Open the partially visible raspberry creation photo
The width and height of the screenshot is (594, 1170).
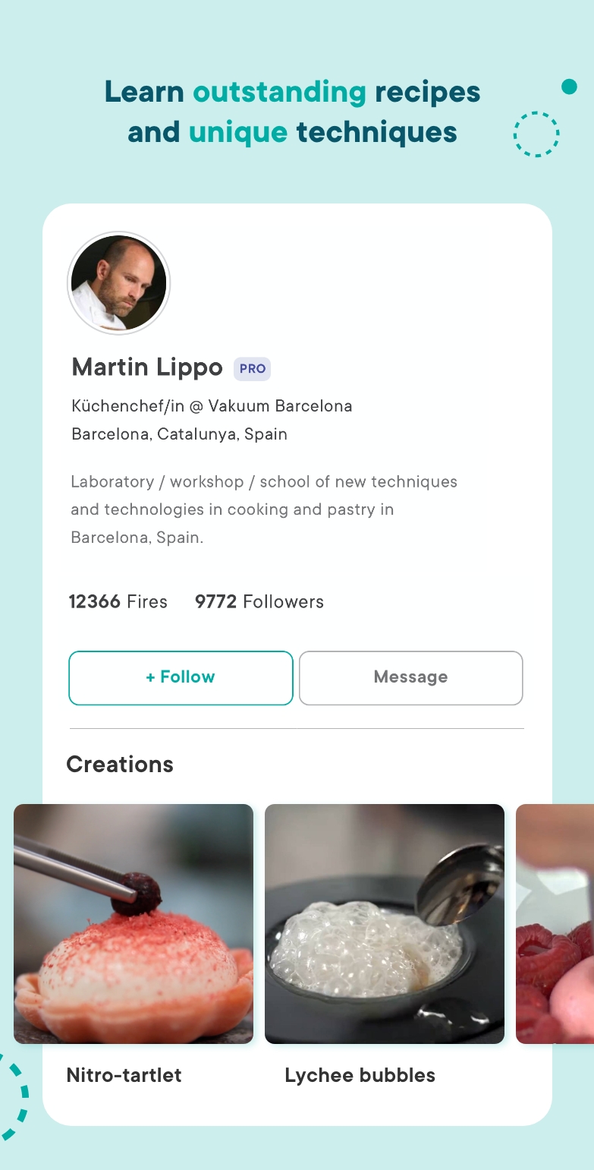555,923
